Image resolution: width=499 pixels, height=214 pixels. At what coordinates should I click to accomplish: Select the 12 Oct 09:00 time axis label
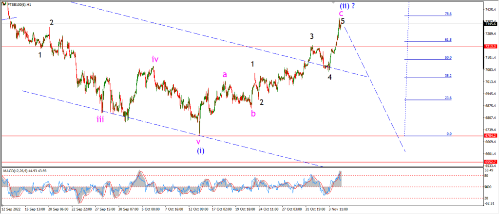tap(199, 210)
